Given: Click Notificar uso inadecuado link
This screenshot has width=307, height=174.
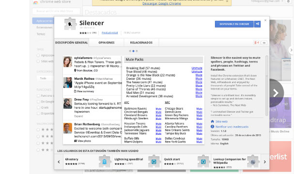Looking at the screenshot, I should click(x=232, y=127).
